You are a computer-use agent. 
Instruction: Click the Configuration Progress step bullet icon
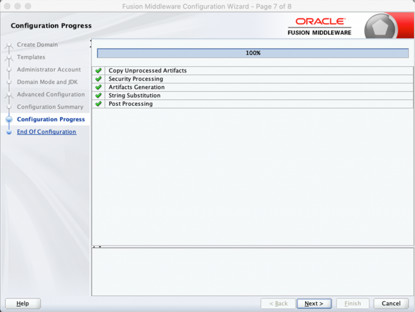[9, 120]
